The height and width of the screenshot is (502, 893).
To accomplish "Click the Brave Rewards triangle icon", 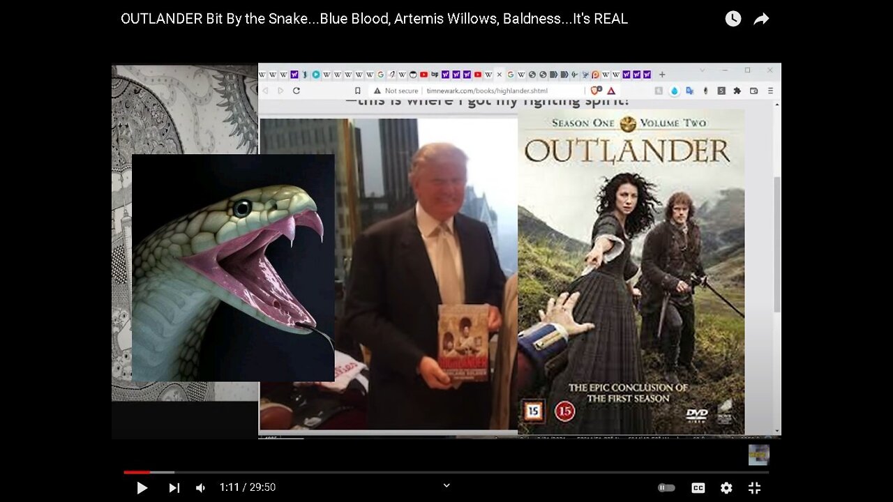I will pyautogui.click(x=611, y=91).
